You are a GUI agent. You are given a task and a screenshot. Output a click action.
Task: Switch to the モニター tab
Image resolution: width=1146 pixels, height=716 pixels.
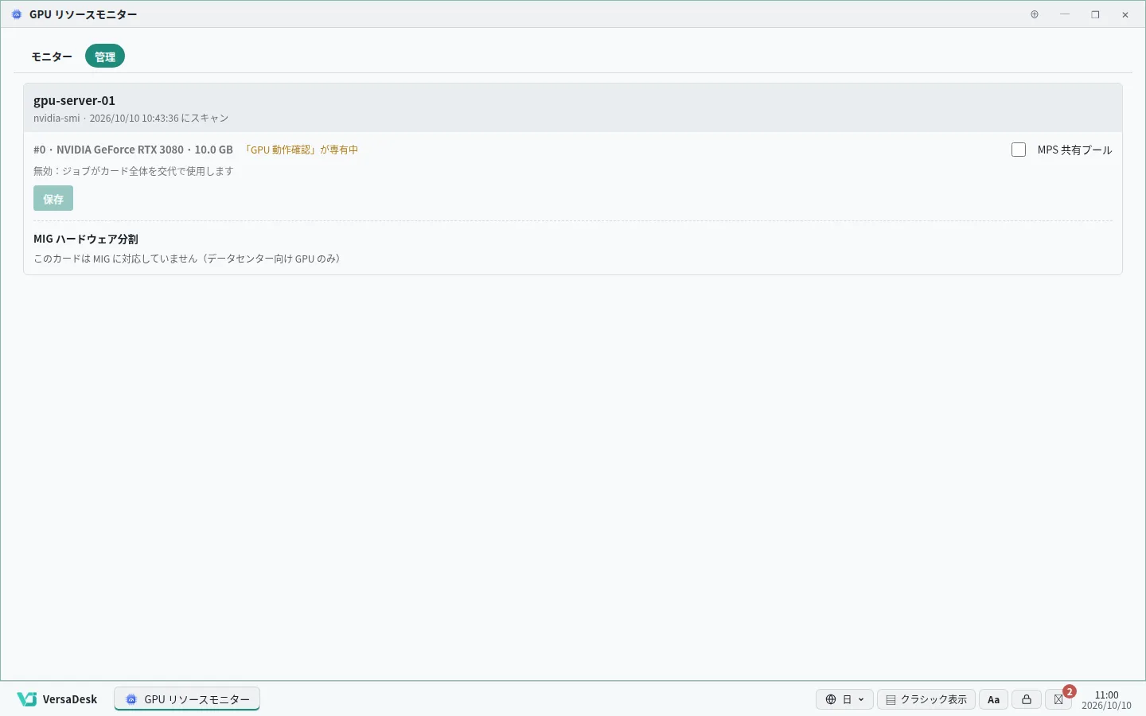[52, 56]
